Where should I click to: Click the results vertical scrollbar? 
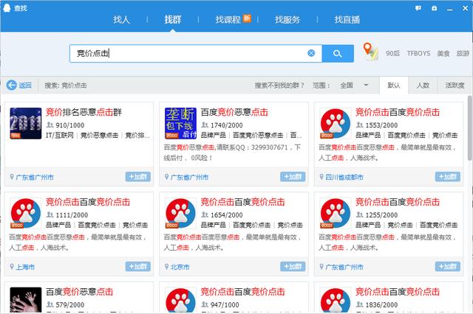tap(470, 129)
